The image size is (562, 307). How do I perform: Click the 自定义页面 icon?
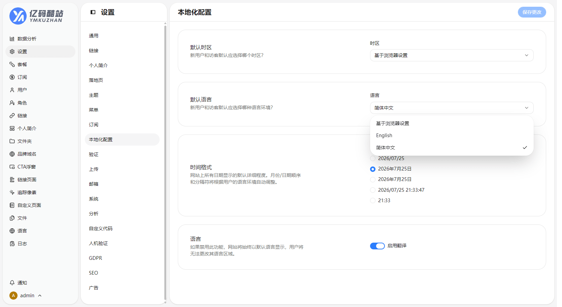[12, 205]
